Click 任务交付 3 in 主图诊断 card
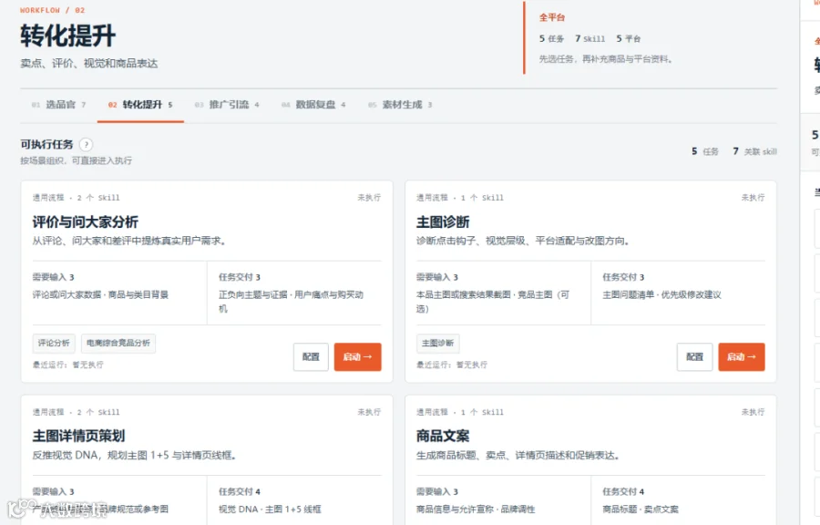Image resolution: width=820 pixels, height=525 pixels. click(x=623, y=277)
